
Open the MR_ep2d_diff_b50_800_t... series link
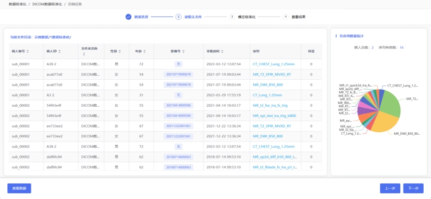[275, 157]
